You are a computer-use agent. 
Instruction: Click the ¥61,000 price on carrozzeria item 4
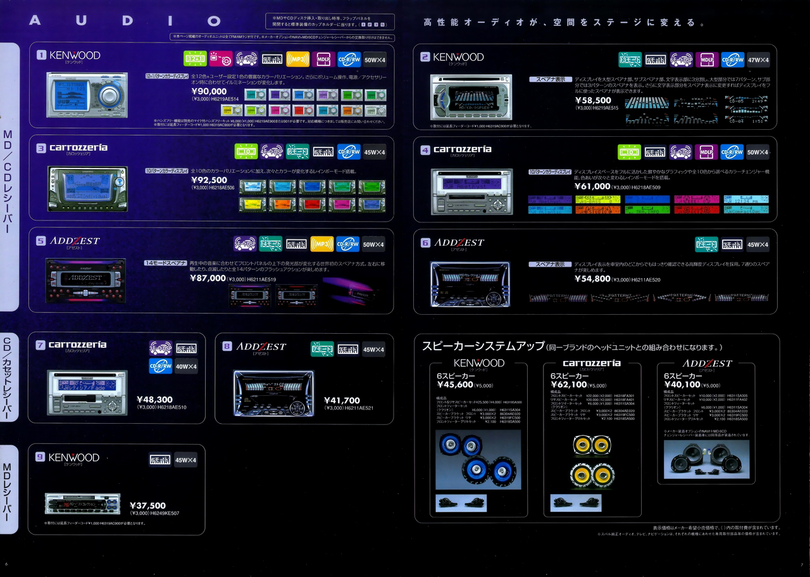(592, 186)
